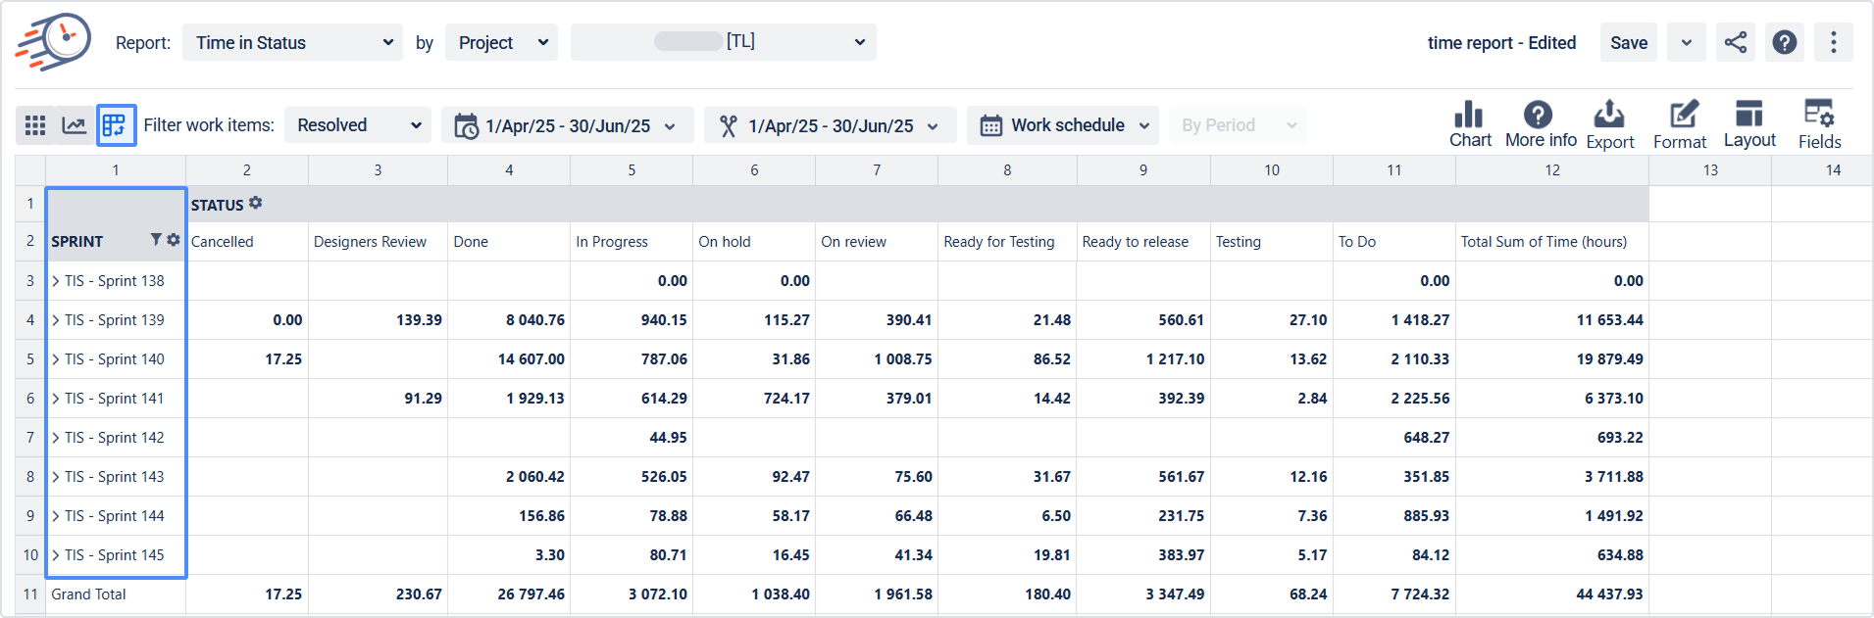This screenshot has width=1874, height=618.
Task: Switch to the chart view icon
Action: tap(75, 125)
